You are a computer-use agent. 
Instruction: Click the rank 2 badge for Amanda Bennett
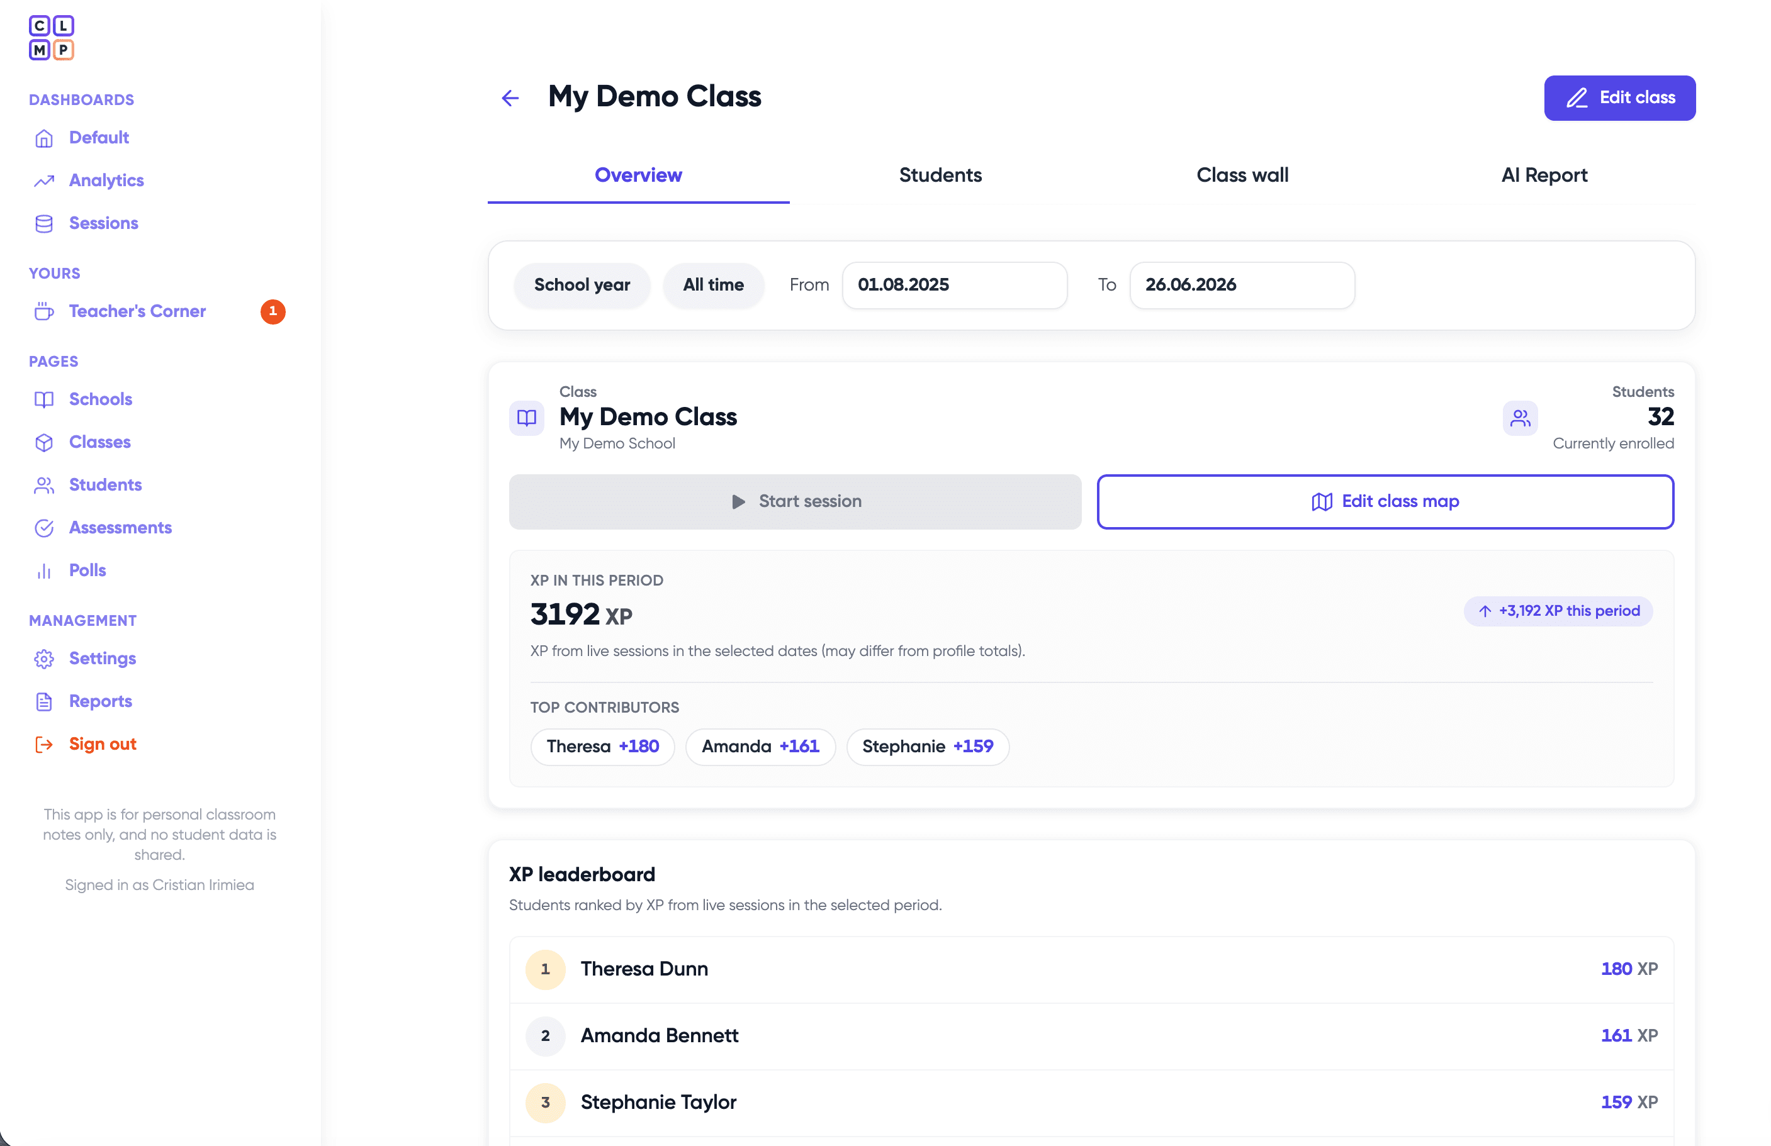(546, 1036)
